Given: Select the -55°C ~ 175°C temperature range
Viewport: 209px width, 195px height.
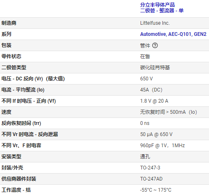Looking at the screenshot, I should 156,190.
